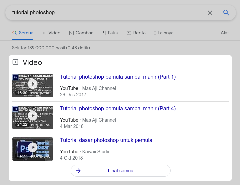The width and height of the screenshot is (240, 185).
Task: Open the Alat tools button
Action: 225,33
